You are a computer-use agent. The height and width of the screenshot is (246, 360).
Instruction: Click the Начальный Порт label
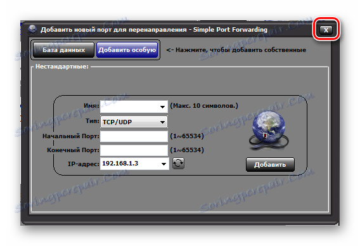(71, 136)
